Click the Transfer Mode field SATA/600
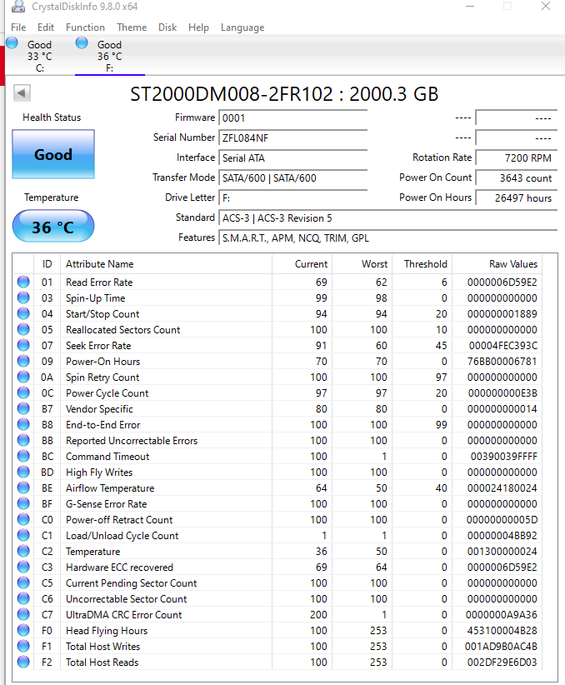This screenshot has height=685, width=565. (x=292, y=177)
